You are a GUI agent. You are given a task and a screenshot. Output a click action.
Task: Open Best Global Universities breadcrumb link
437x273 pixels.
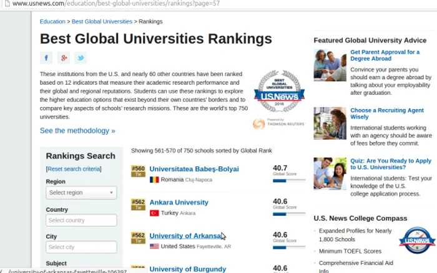point(102,21)
